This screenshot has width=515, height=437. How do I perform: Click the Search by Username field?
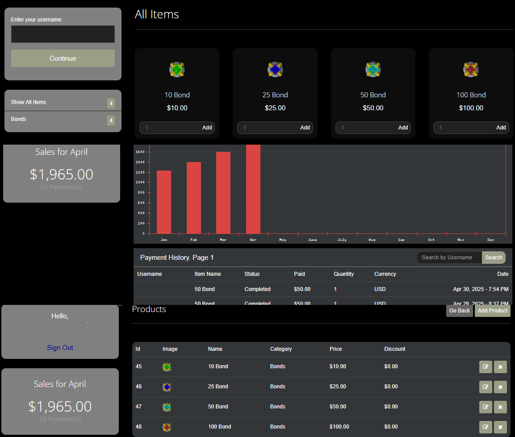coord(448,258)
